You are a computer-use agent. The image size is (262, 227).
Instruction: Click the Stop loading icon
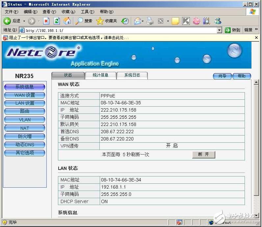click(46, 21)
